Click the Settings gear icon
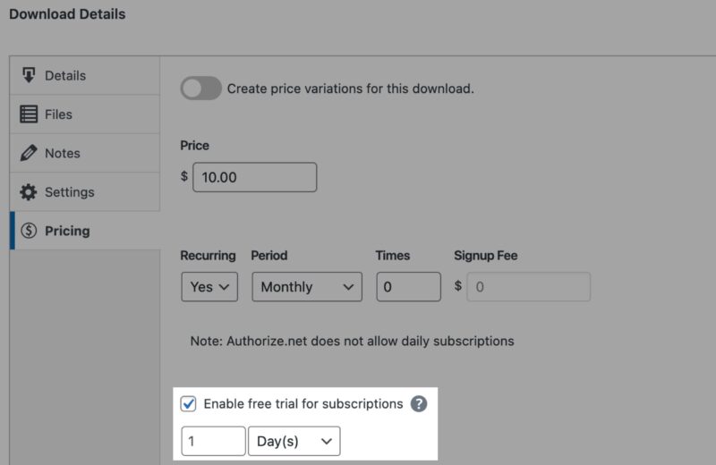 (x=29, y=192)
